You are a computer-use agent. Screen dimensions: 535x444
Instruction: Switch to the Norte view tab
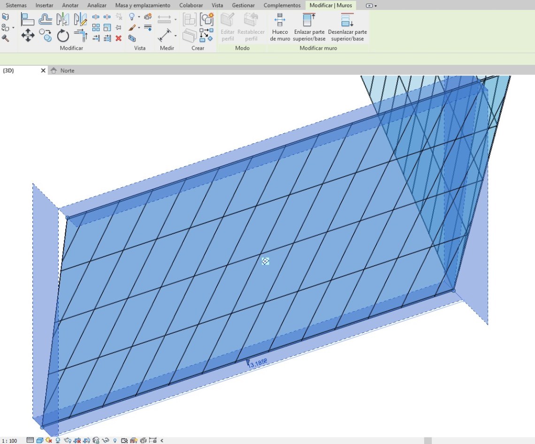click(x=67, y=70)
